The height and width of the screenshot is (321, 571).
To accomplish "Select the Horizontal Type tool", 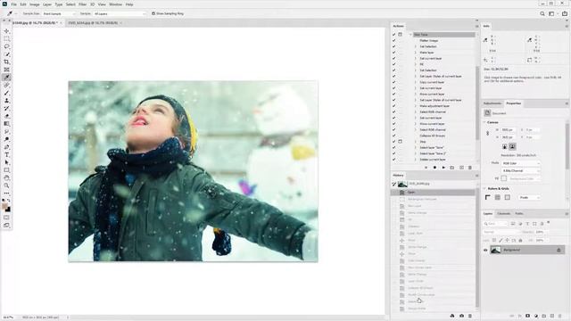I will (6, 154).
